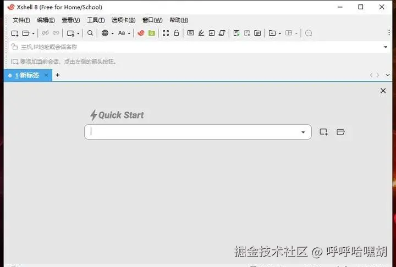Expand the globe encoding dropdown arrow
Viewport: 396px width, 267px height.
coord(112,34)
